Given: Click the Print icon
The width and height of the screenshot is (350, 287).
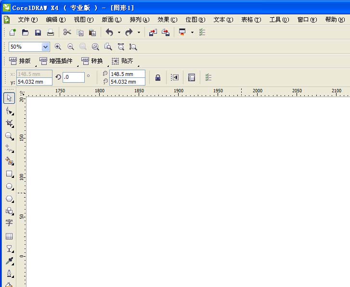Looking at the screenshot, I should (51, 33).
